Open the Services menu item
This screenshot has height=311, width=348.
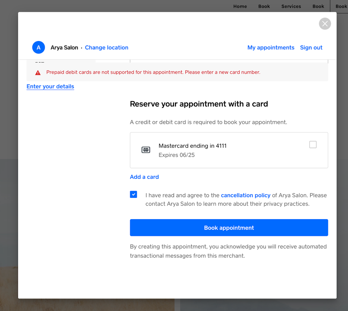(x=291, y=6)
